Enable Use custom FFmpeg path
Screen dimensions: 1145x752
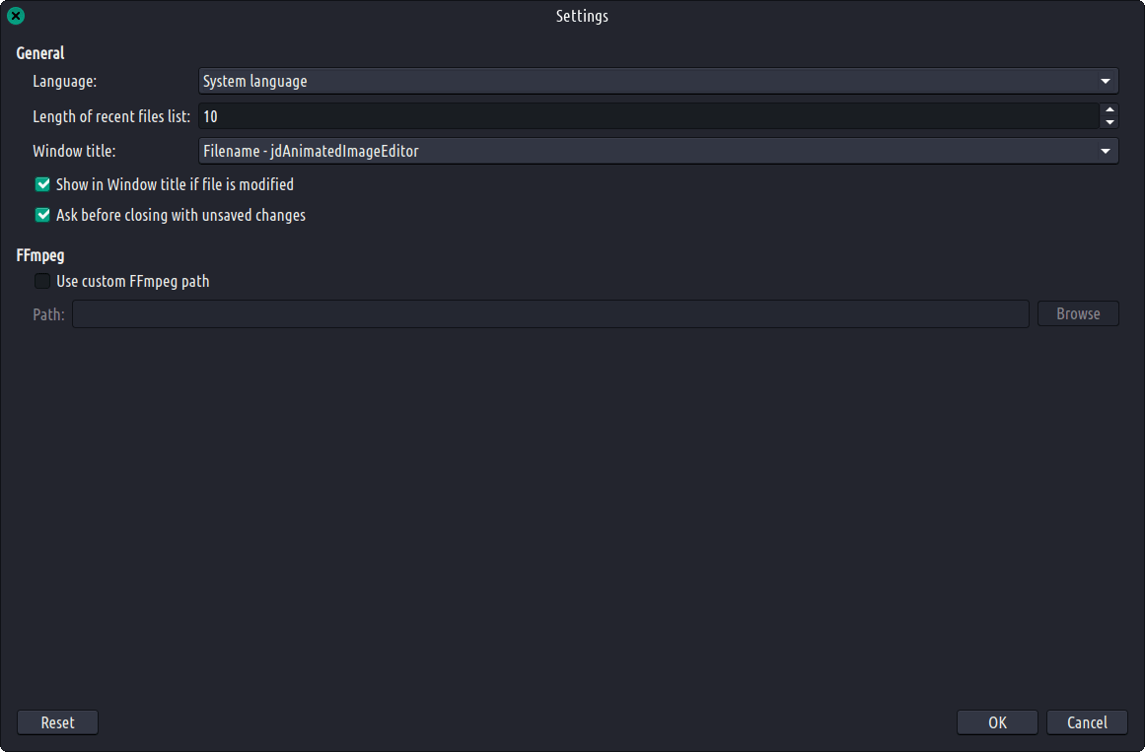pos(42,281)
